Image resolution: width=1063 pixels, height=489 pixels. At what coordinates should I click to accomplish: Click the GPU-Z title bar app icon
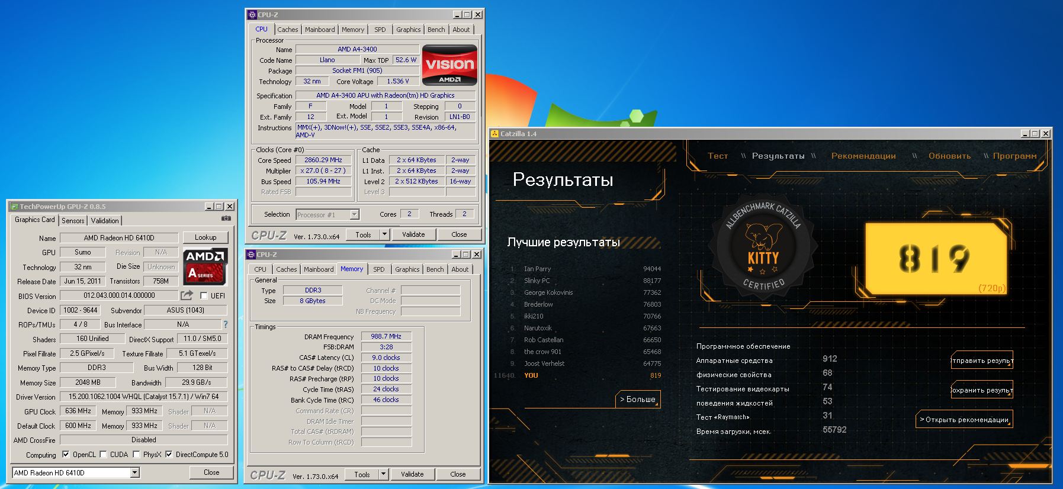[14, 207]
